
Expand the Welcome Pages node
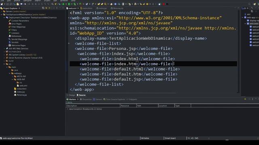[x=7, y=46]
